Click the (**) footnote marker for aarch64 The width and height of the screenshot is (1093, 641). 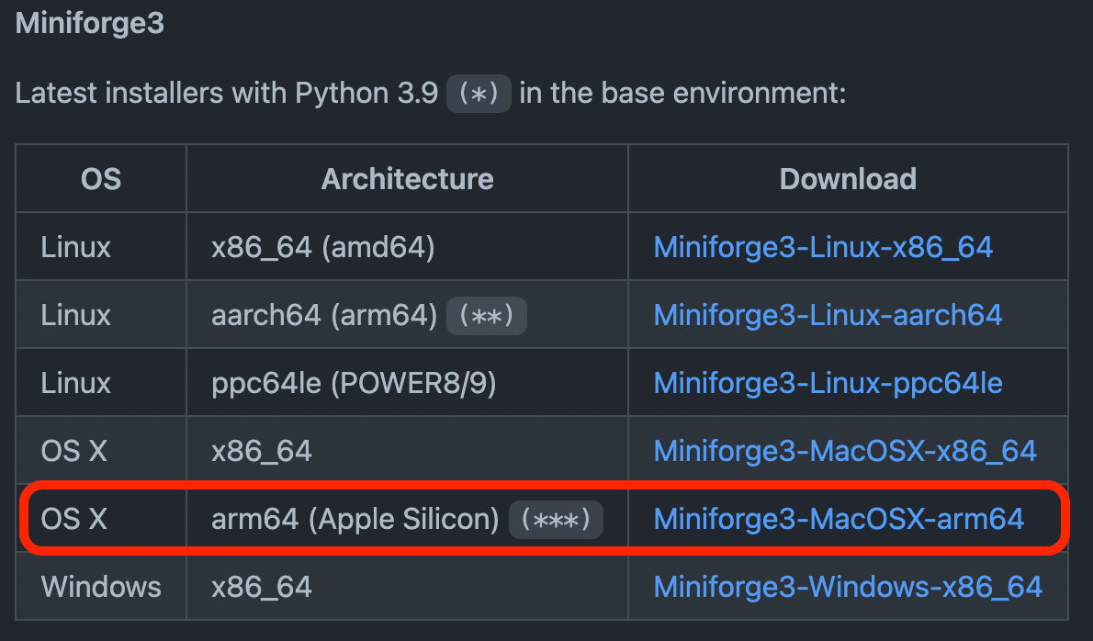click(x=487, y=314)
